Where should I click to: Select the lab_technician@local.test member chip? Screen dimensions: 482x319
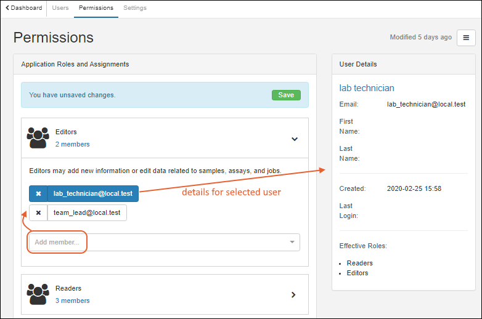[93, 193]
